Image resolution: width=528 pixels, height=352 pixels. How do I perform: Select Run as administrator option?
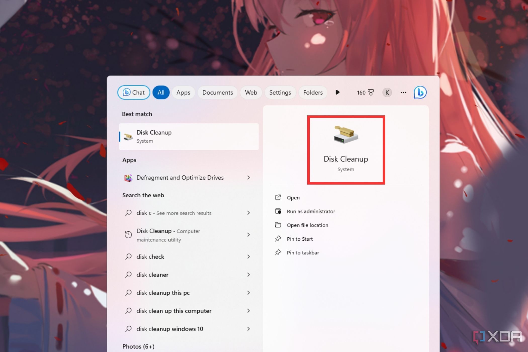(311, 211)
